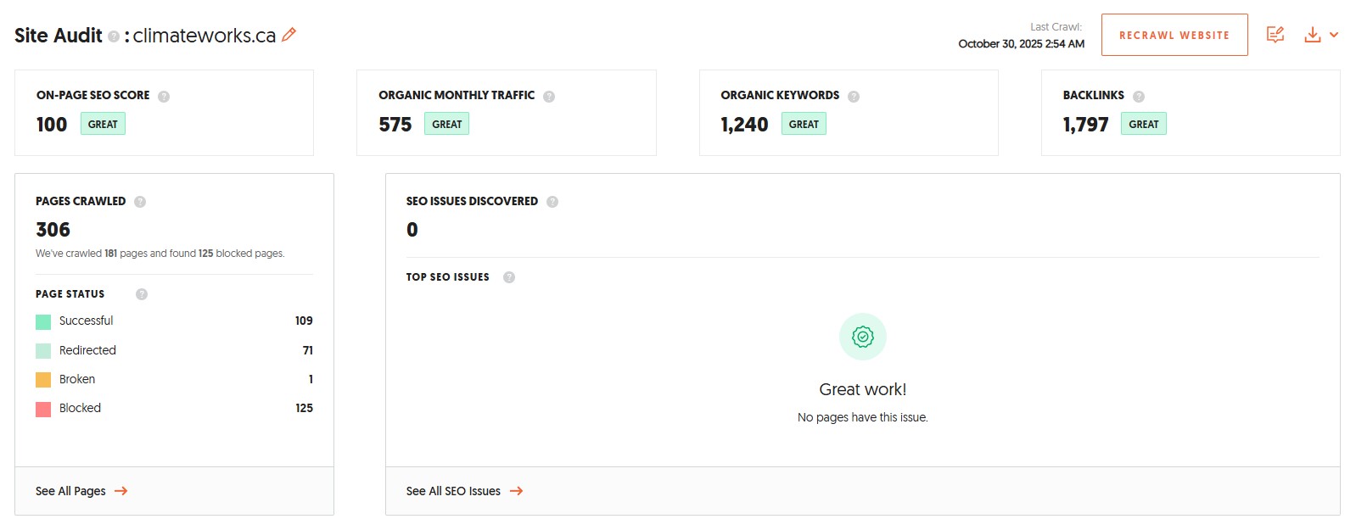
Task: Click Backlinks help question icon
Action: coord(1139,97)
